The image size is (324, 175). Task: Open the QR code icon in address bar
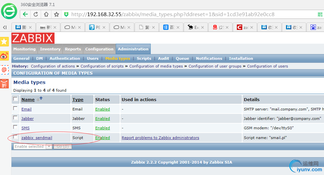[x=320, y=14]
